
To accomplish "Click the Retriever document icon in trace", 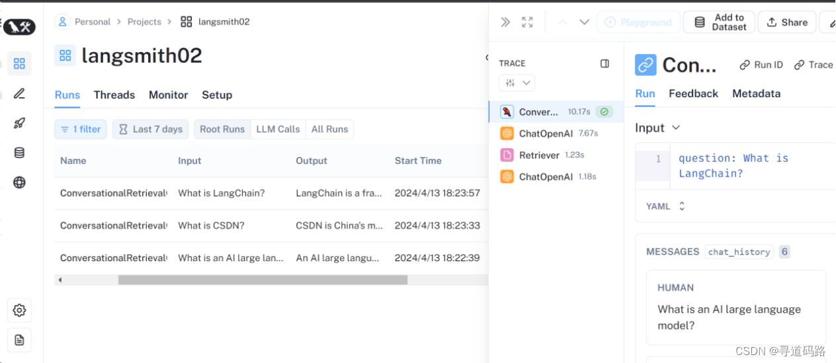I will pyautogui.click(x=507, y=155).
